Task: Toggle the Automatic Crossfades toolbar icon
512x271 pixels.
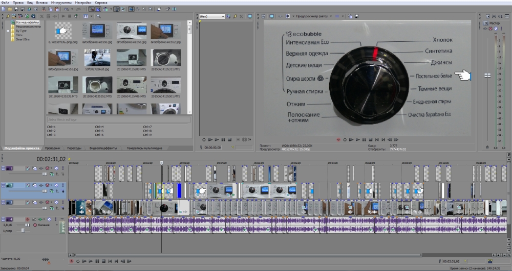Action: (98, 9)
